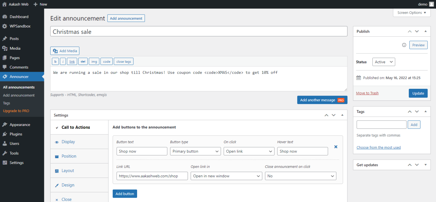The image size is (436, 202).
Task: Click the Aakash Web home icon
Action: pyautogui.click(x=4, y=4)
